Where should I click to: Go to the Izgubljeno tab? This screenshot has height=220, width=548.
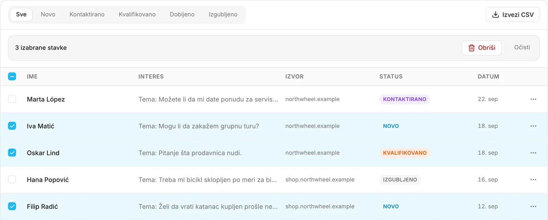tap(223, 15)
